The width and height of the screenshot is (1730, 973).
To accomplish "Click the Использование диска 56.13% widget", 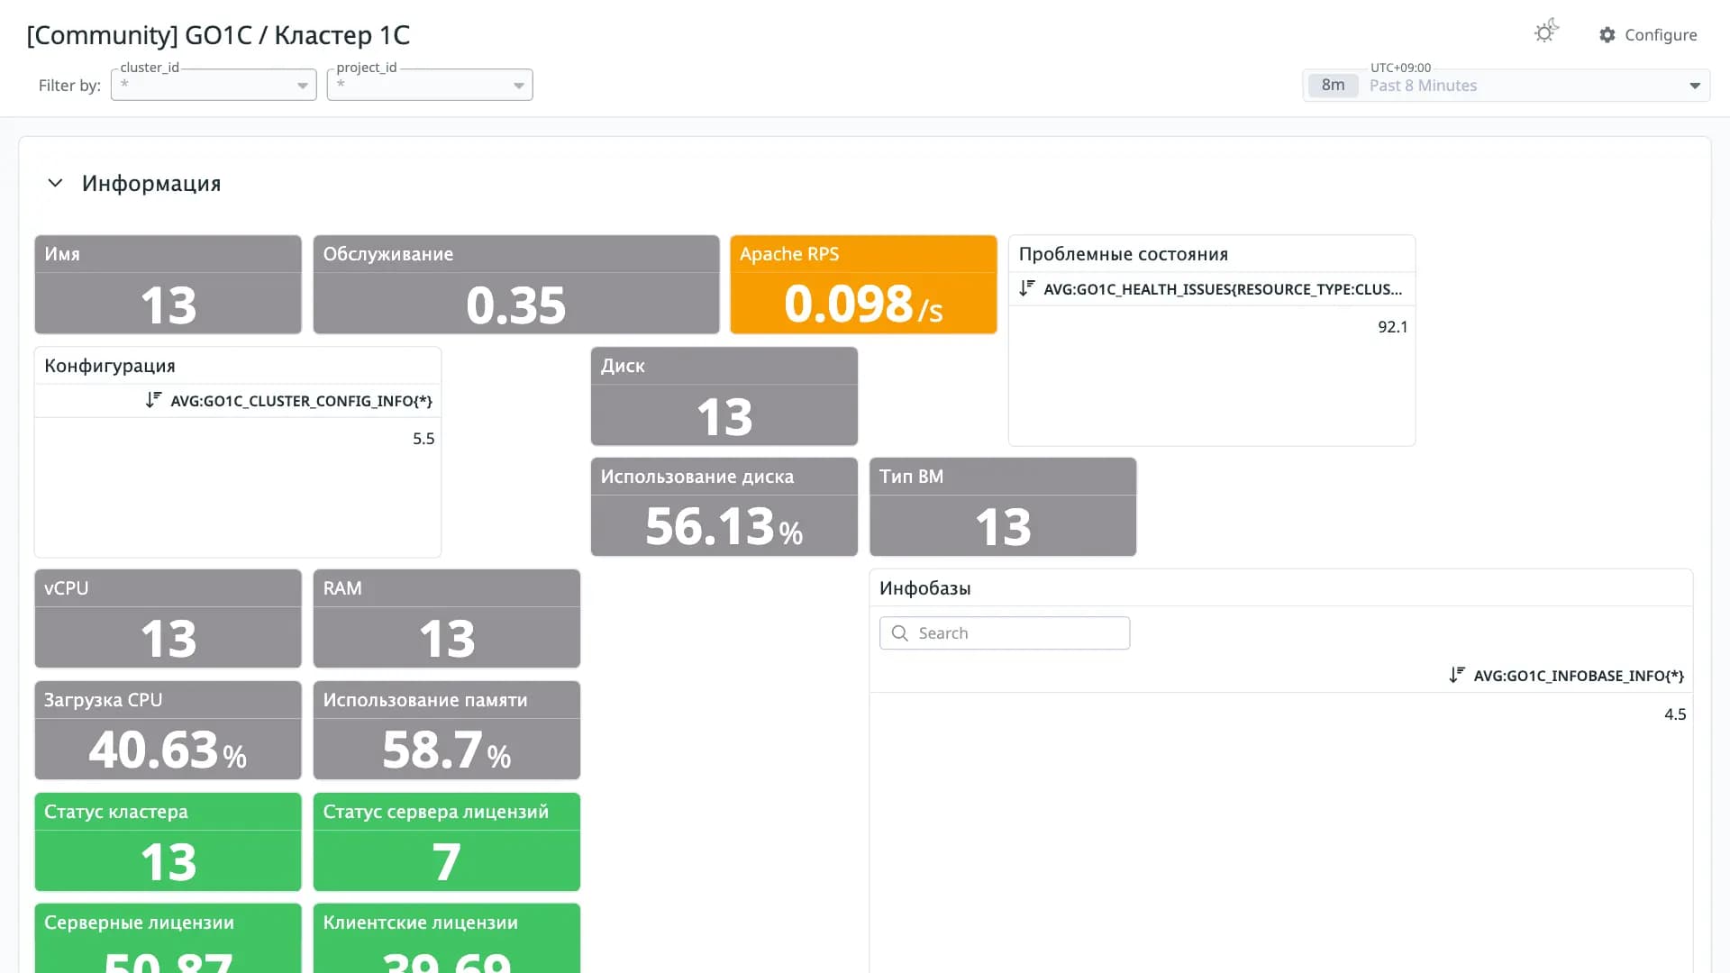I will [x=724, y=507].
